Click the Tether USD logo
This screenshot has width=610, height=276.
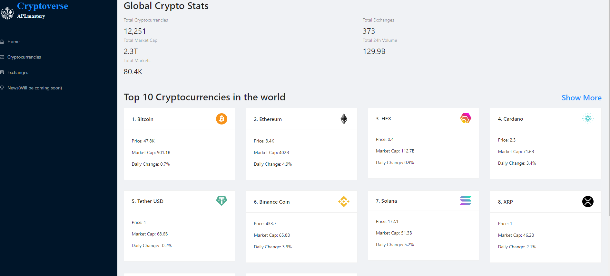(x=221, y=201)
